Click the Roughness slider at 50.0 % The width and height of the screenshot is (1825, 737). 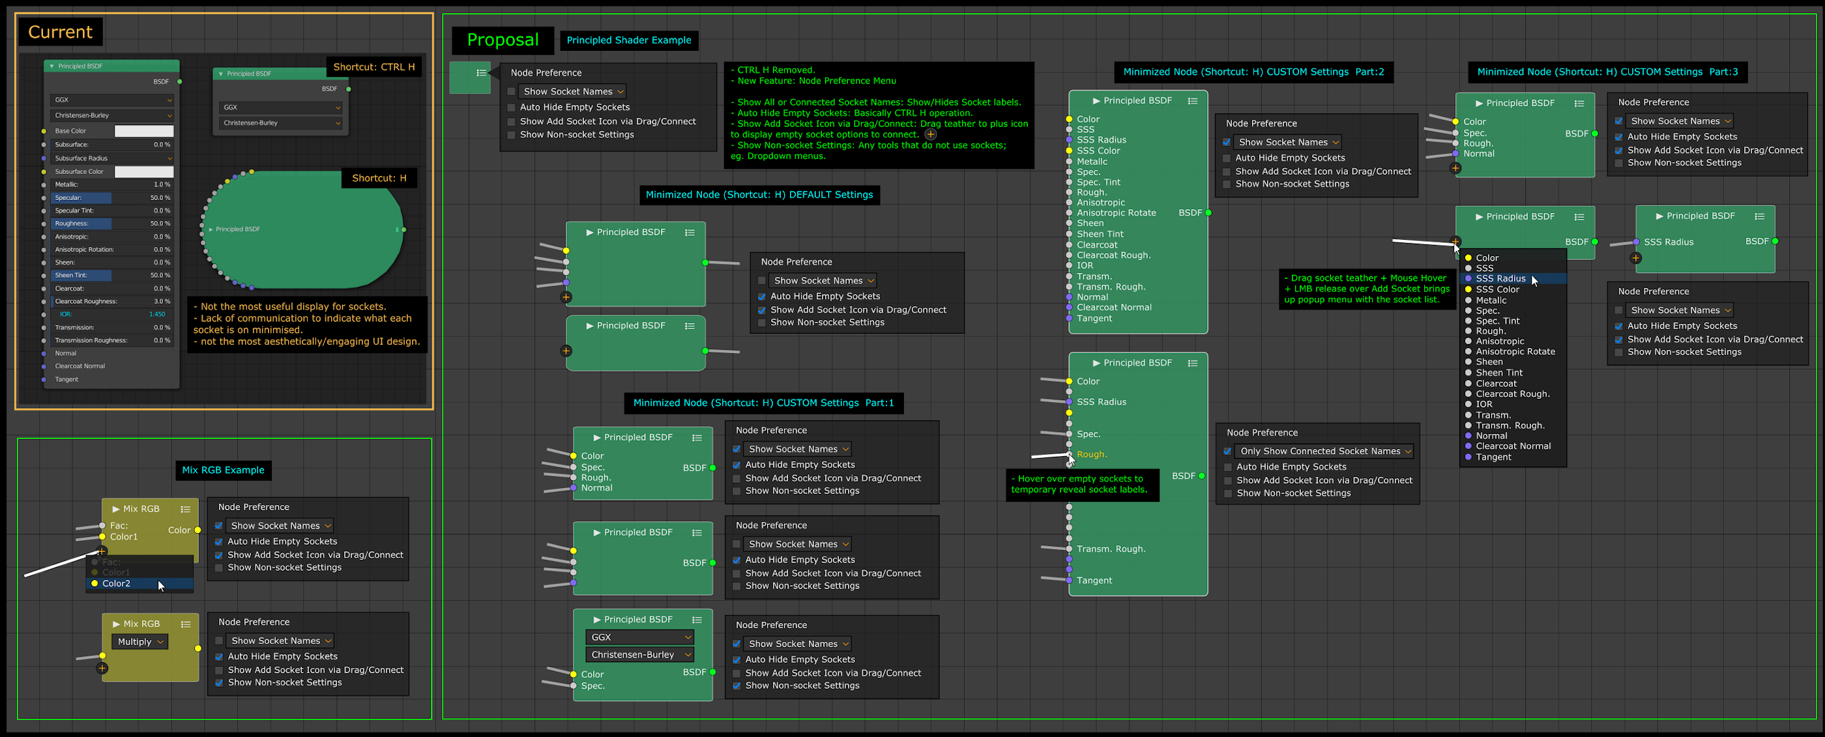tap(111, 224)
